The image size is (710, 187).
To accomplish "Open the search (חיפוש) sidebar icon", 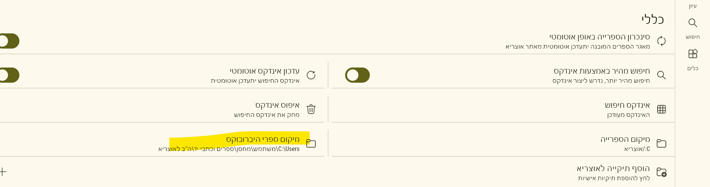I will pos(693,23).
